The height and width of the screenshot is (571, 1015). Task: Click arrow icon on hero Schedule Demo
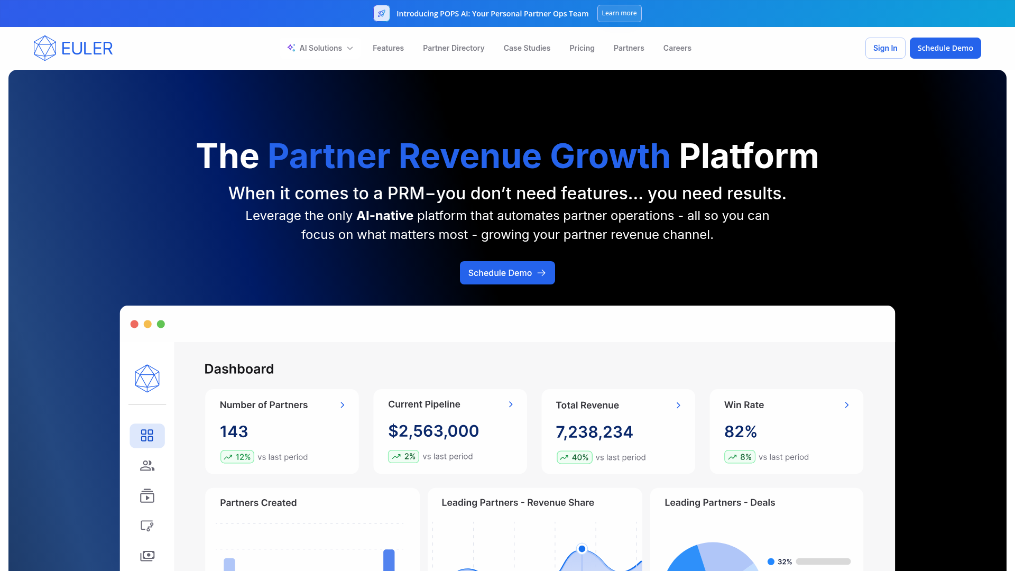[541, 273]
